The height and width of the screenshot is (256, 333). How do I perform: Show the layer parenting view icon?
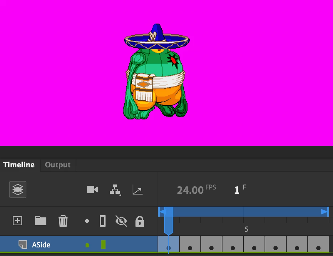[x=115, y=189]
